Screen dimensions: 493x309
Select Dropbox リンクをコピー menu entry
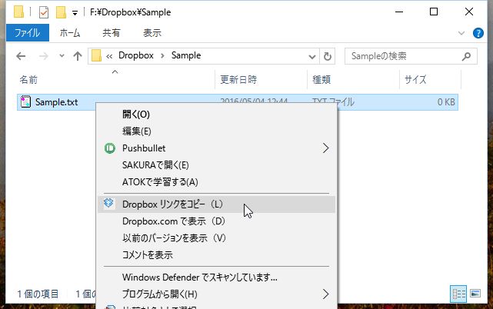(216, 204)
